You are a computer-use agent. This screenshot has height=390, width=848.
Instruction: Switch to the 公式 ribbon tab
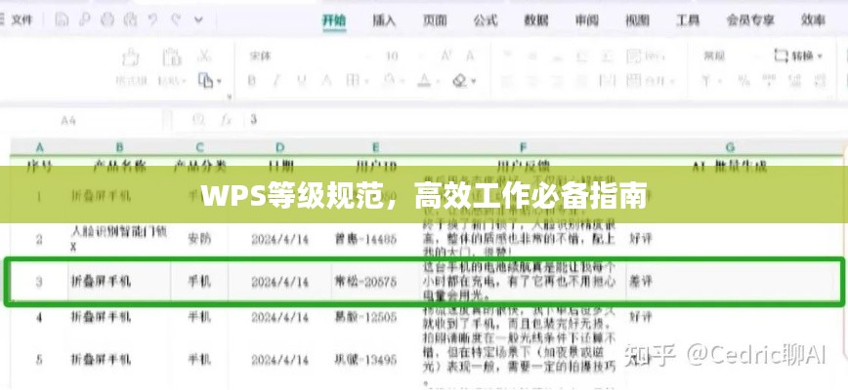[x=486, y=20]
